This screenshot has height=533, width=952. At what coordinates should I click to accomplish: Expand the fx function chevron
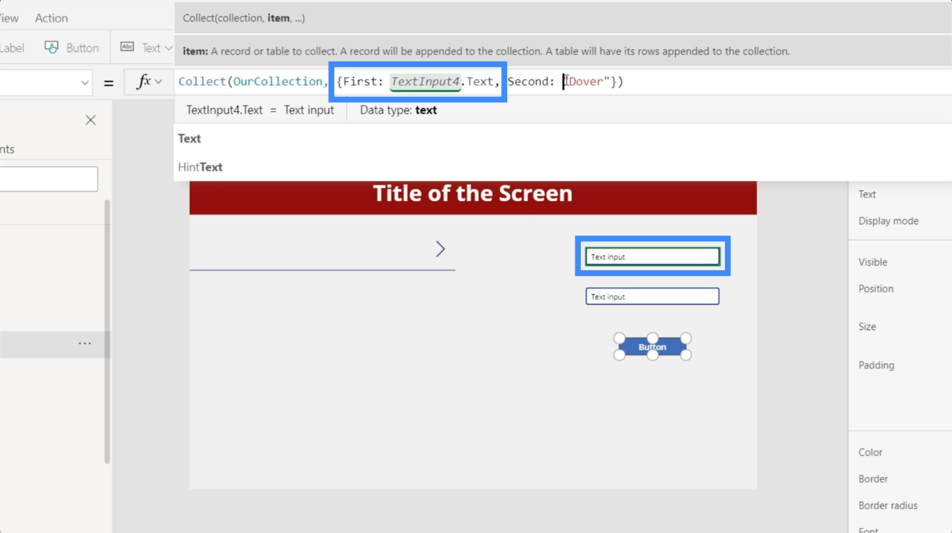(x=159, y=82)
